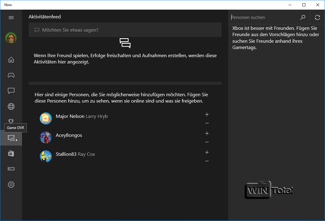Open the Connect console icon
Viewport: 325px width, 221px height.
coord(11,169)
